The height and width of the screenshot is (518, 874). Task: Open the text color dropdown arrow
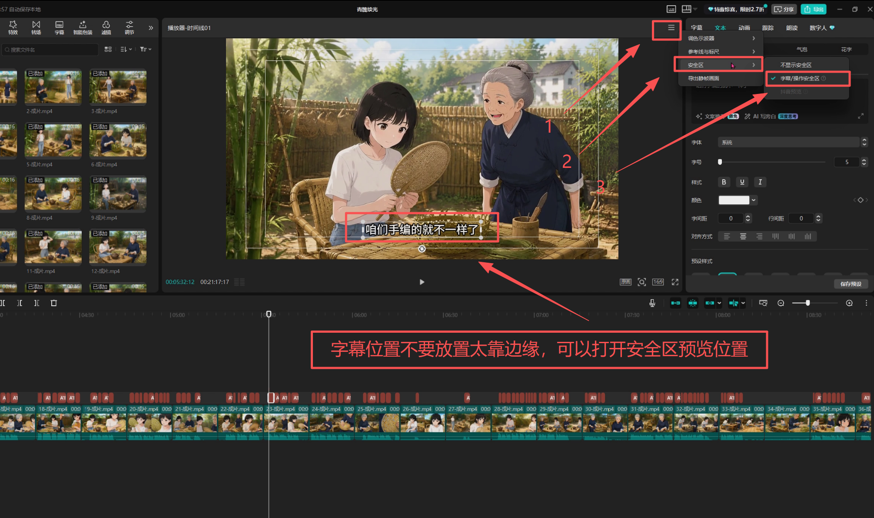[x=754, y=200]
